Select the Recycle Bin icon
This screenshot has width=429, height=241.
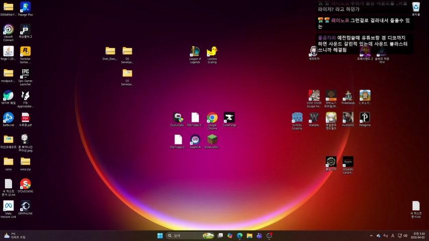click(x=416, y=7)
